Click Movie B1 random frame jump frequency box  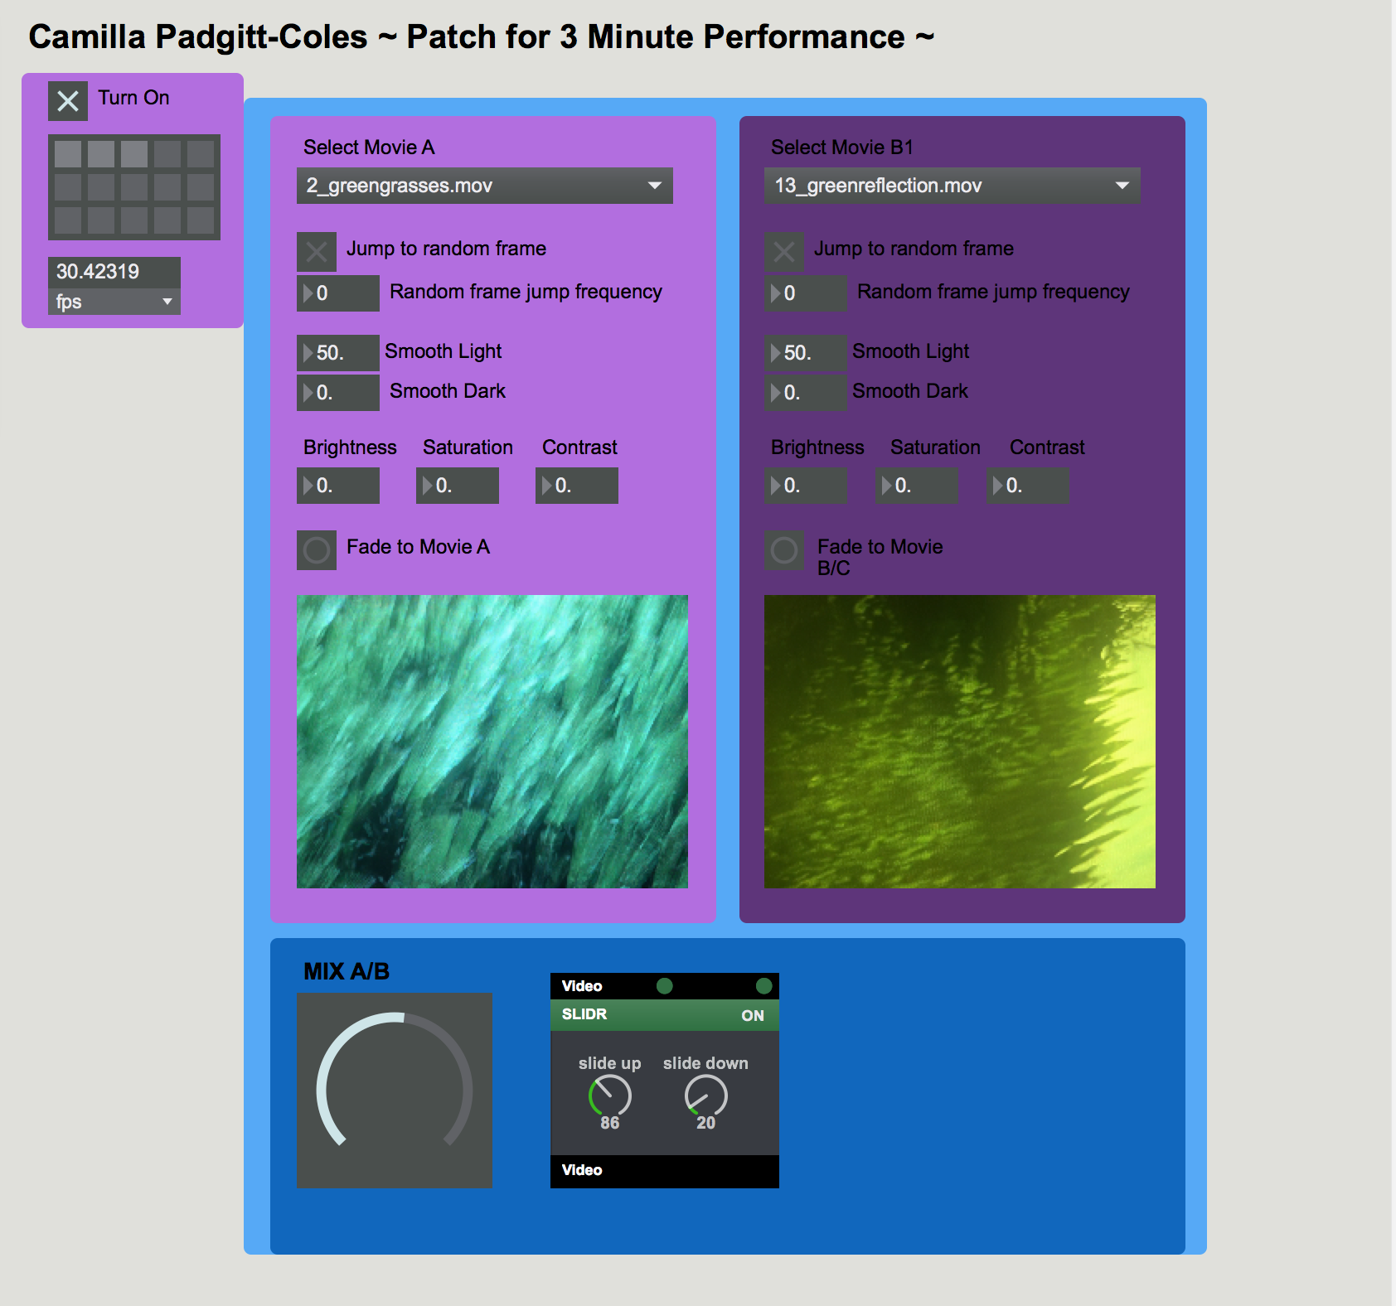[806, 293]
